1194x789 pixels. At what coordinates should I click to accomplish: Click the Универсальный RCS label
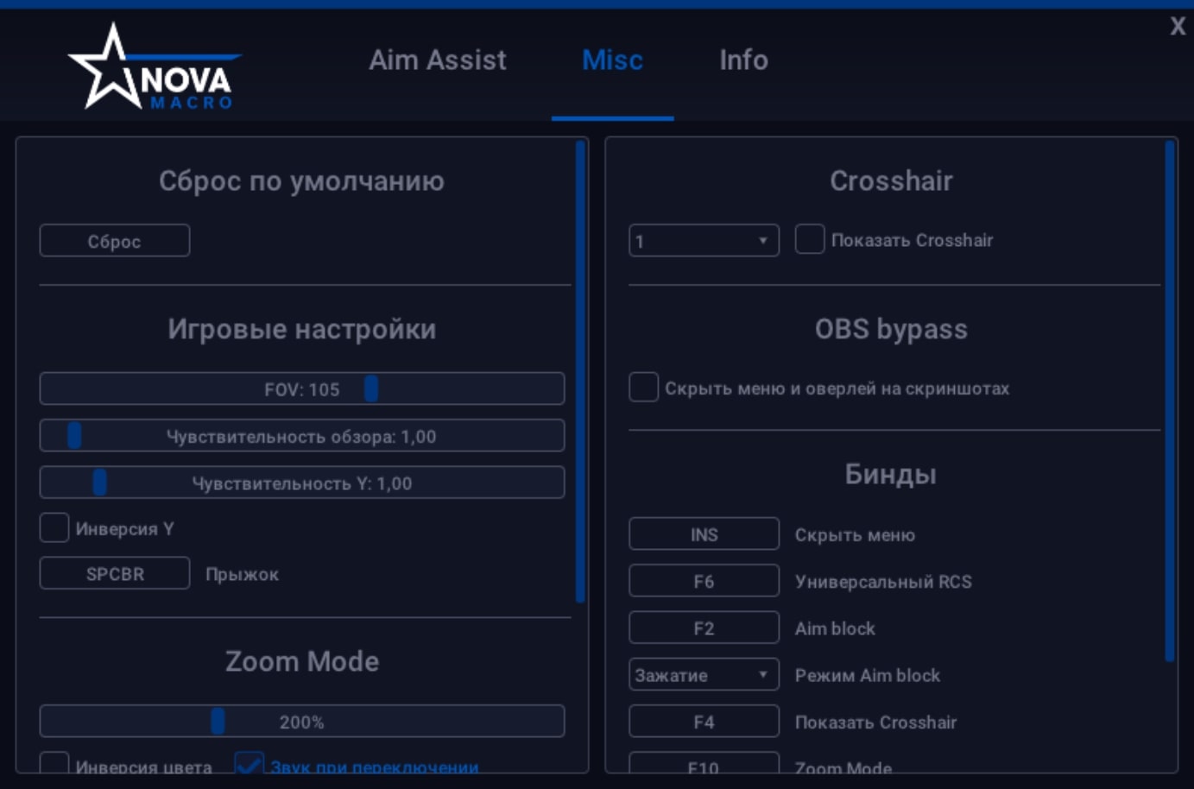[883, 582]
